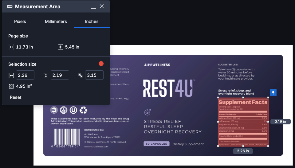Click the www.4u-wellness.com text
Image resolution: width=295 pixels, height=168 pixels.
[96, 147]
